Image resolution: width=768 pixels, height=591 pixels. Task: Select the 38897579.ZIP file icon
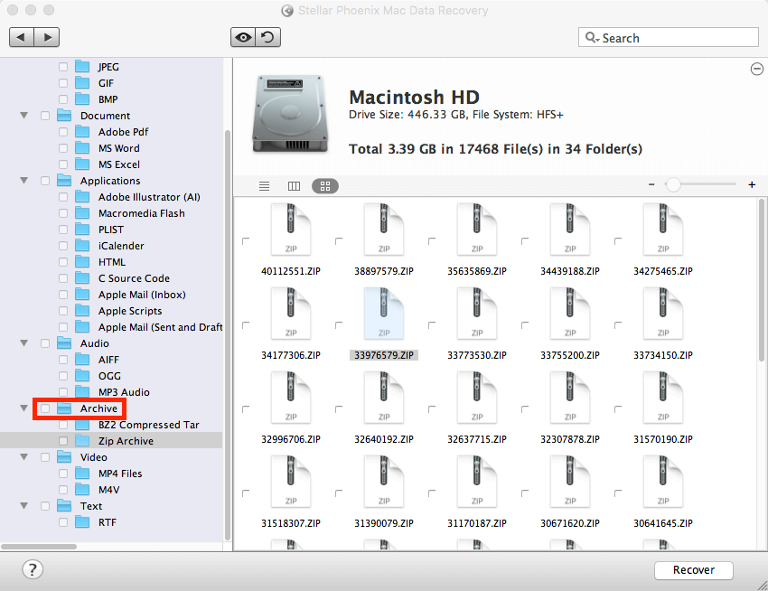click(x=384, y=230)
